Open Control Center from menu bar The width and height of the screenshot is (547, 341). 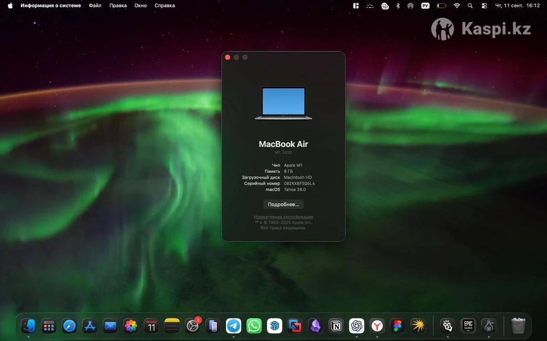coord(484,5)
